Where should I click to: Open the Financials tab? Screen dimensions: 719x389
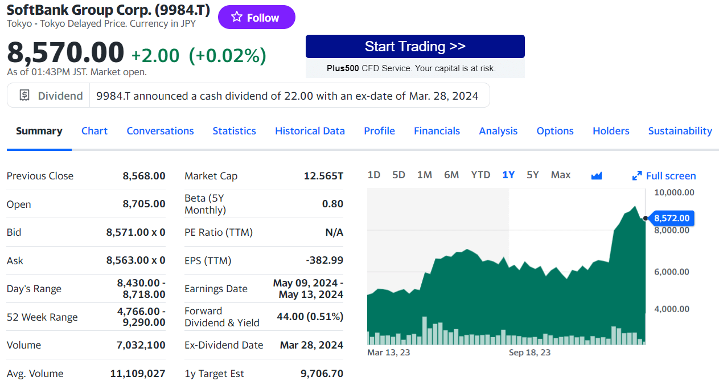(437, 131)
